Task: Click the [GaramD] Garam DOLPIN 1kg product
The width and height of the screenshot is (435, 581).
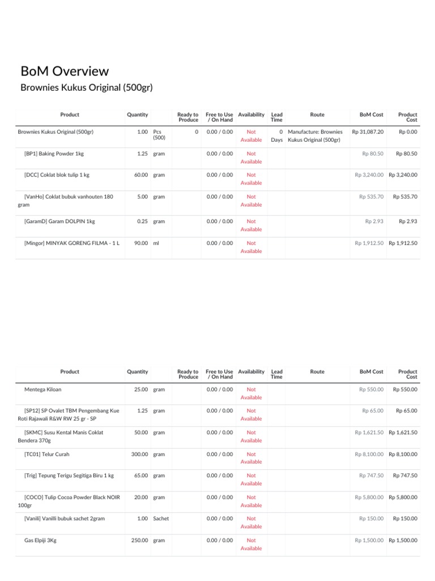Action: [x=59, y=221]
